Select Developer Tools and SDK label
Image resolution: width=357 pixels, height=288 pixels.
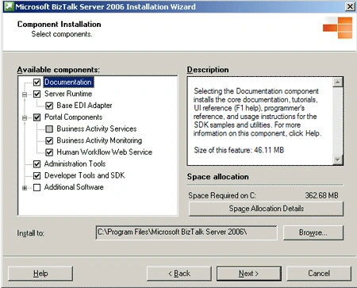coord(84,175)
